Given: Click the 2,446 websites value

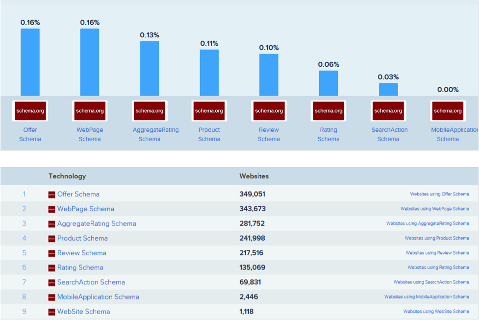Looking at the screenshot, I should 249,297.
